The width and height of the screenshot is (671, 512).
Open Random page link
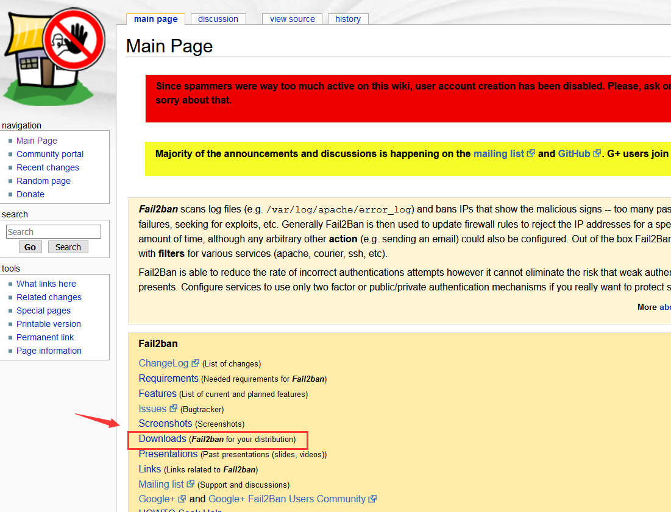point(44,181)
